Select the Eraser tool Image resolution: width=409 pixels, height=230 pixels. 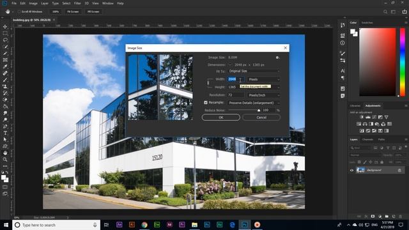click(5, 100)
